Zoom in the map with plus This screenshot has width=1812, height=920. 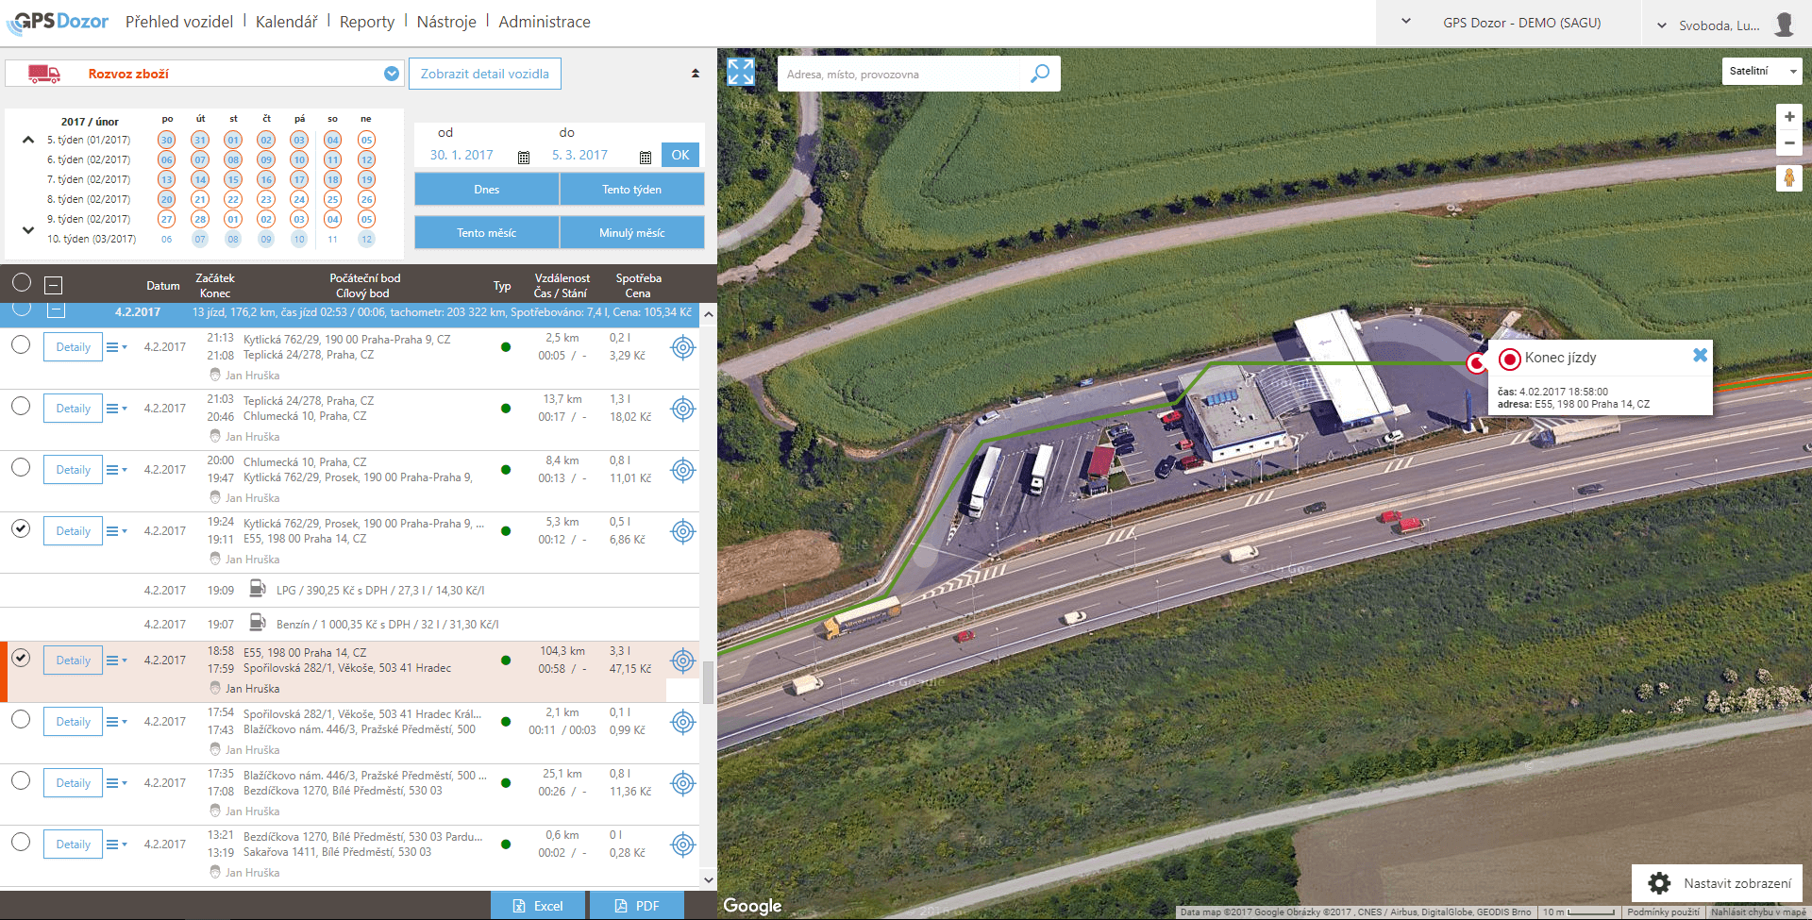tap(1788, 117)
